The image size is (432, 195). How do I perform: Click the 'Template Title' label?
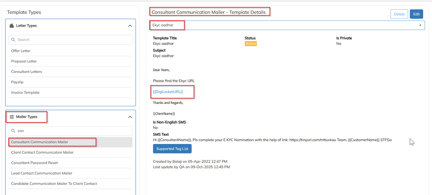pyautogui.click(x=165, y=38)
